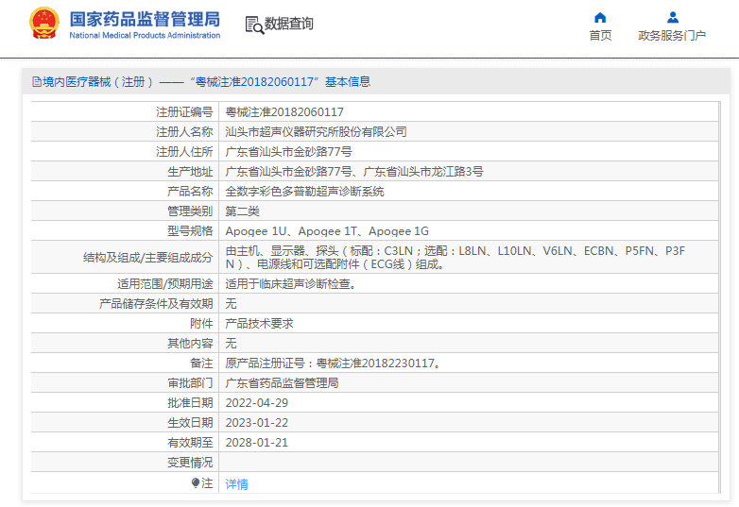Select 汕头市超声仪器研究所股份有限公司 cell
The height and width of the screenshot is (507, 739).
[316, 132]
